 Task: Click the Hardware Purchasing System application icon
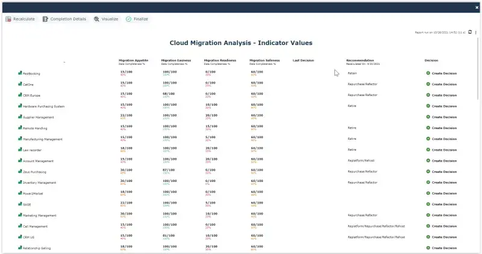20,106
